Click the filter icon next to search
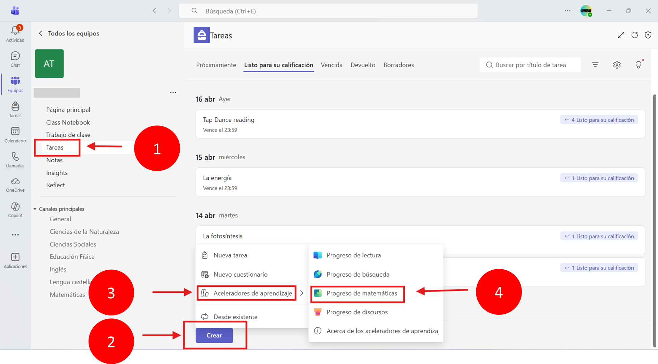This screenshot has height=364, width=658. (595, 64)
